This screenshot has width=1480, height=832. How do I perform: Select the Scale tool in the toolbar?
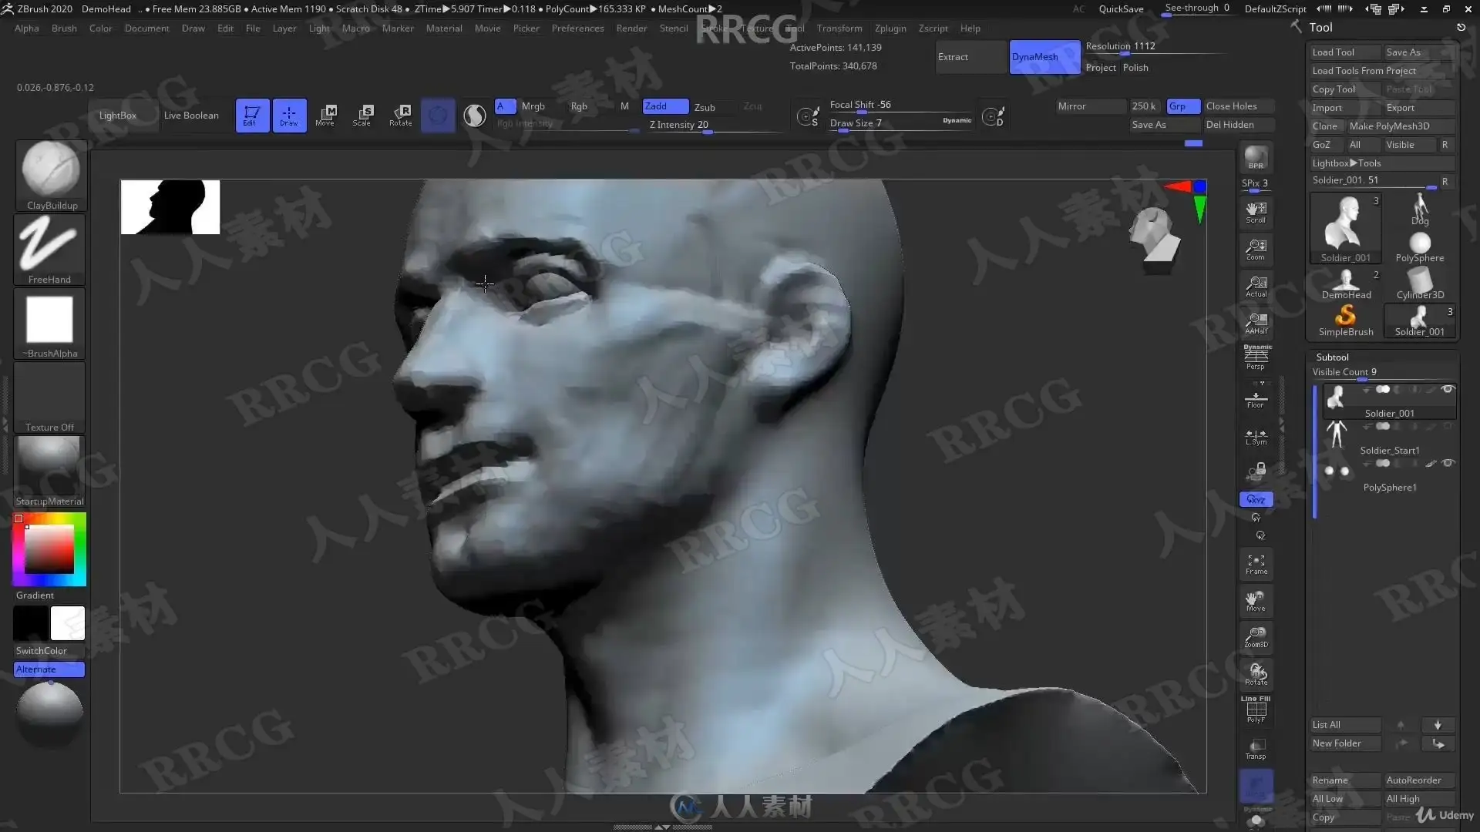362,115
